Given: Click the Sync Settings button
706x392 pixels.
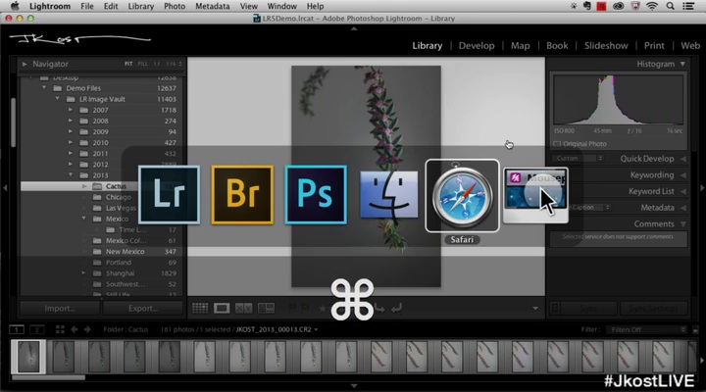Looking at the screenshot, I should tap(653, 309).
